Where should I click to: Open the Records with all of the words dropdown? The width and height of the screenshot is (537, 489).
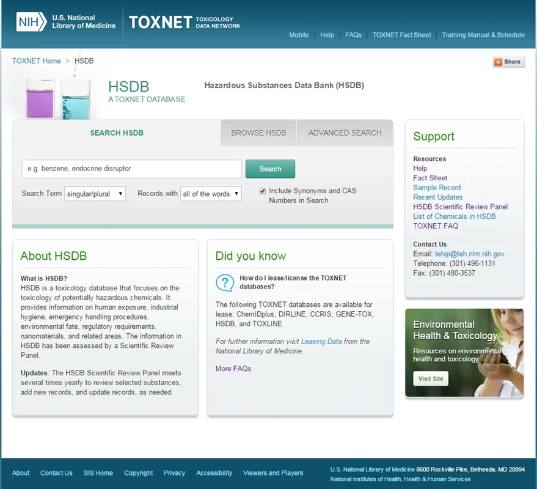[211, 194]
